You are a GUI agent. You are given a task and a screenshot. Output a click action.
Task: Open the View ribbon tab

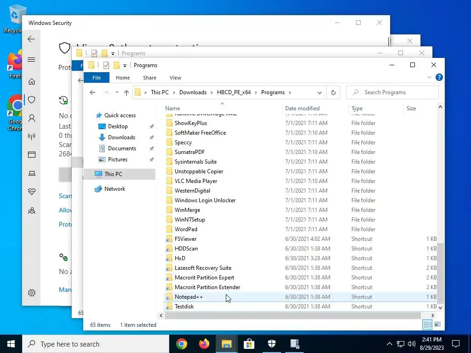pos(175,77)
